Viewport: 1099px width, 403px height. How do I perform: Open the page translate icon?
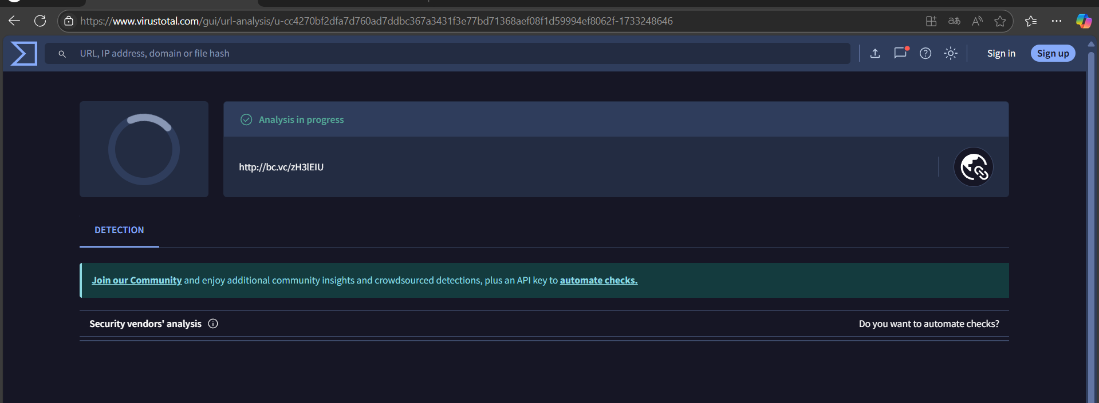pyautogui.click(x=954, y=21)
